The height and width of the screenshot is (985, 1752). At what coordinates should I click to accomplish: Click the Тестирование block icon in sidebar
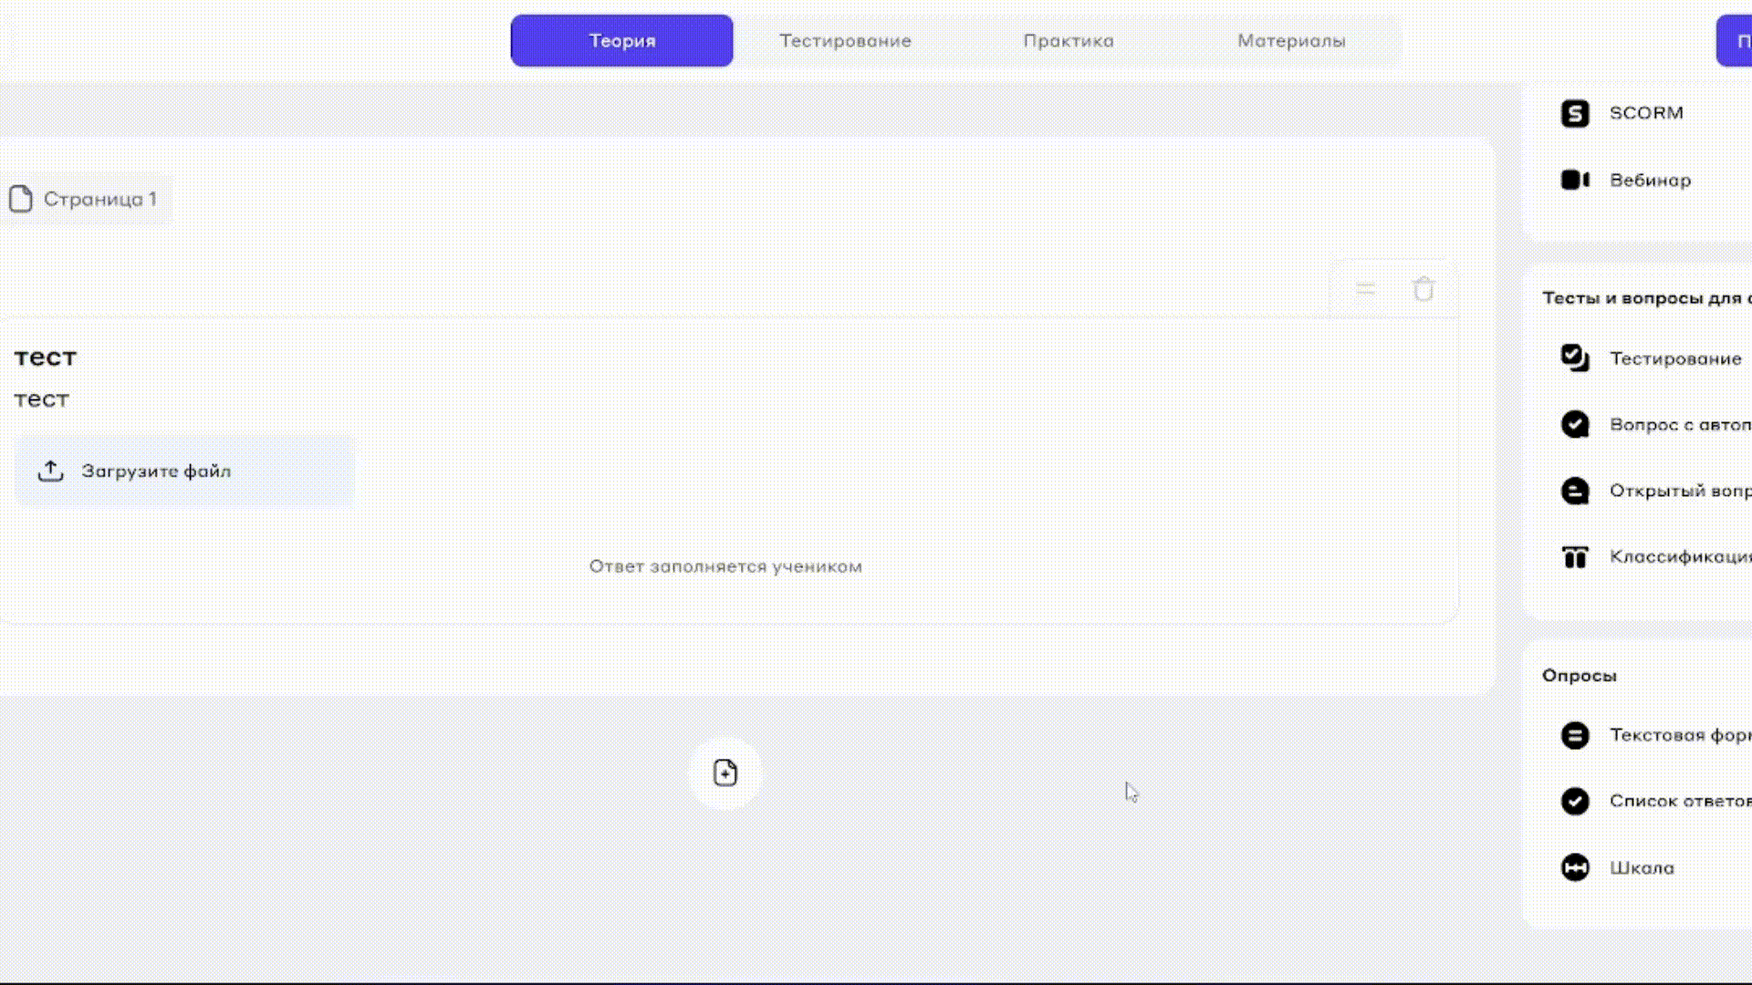click(x=1575, y=358)
